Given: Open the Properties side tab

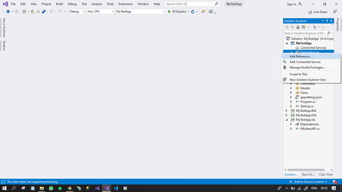Looking at the screenshot, I should coord(338,24).
